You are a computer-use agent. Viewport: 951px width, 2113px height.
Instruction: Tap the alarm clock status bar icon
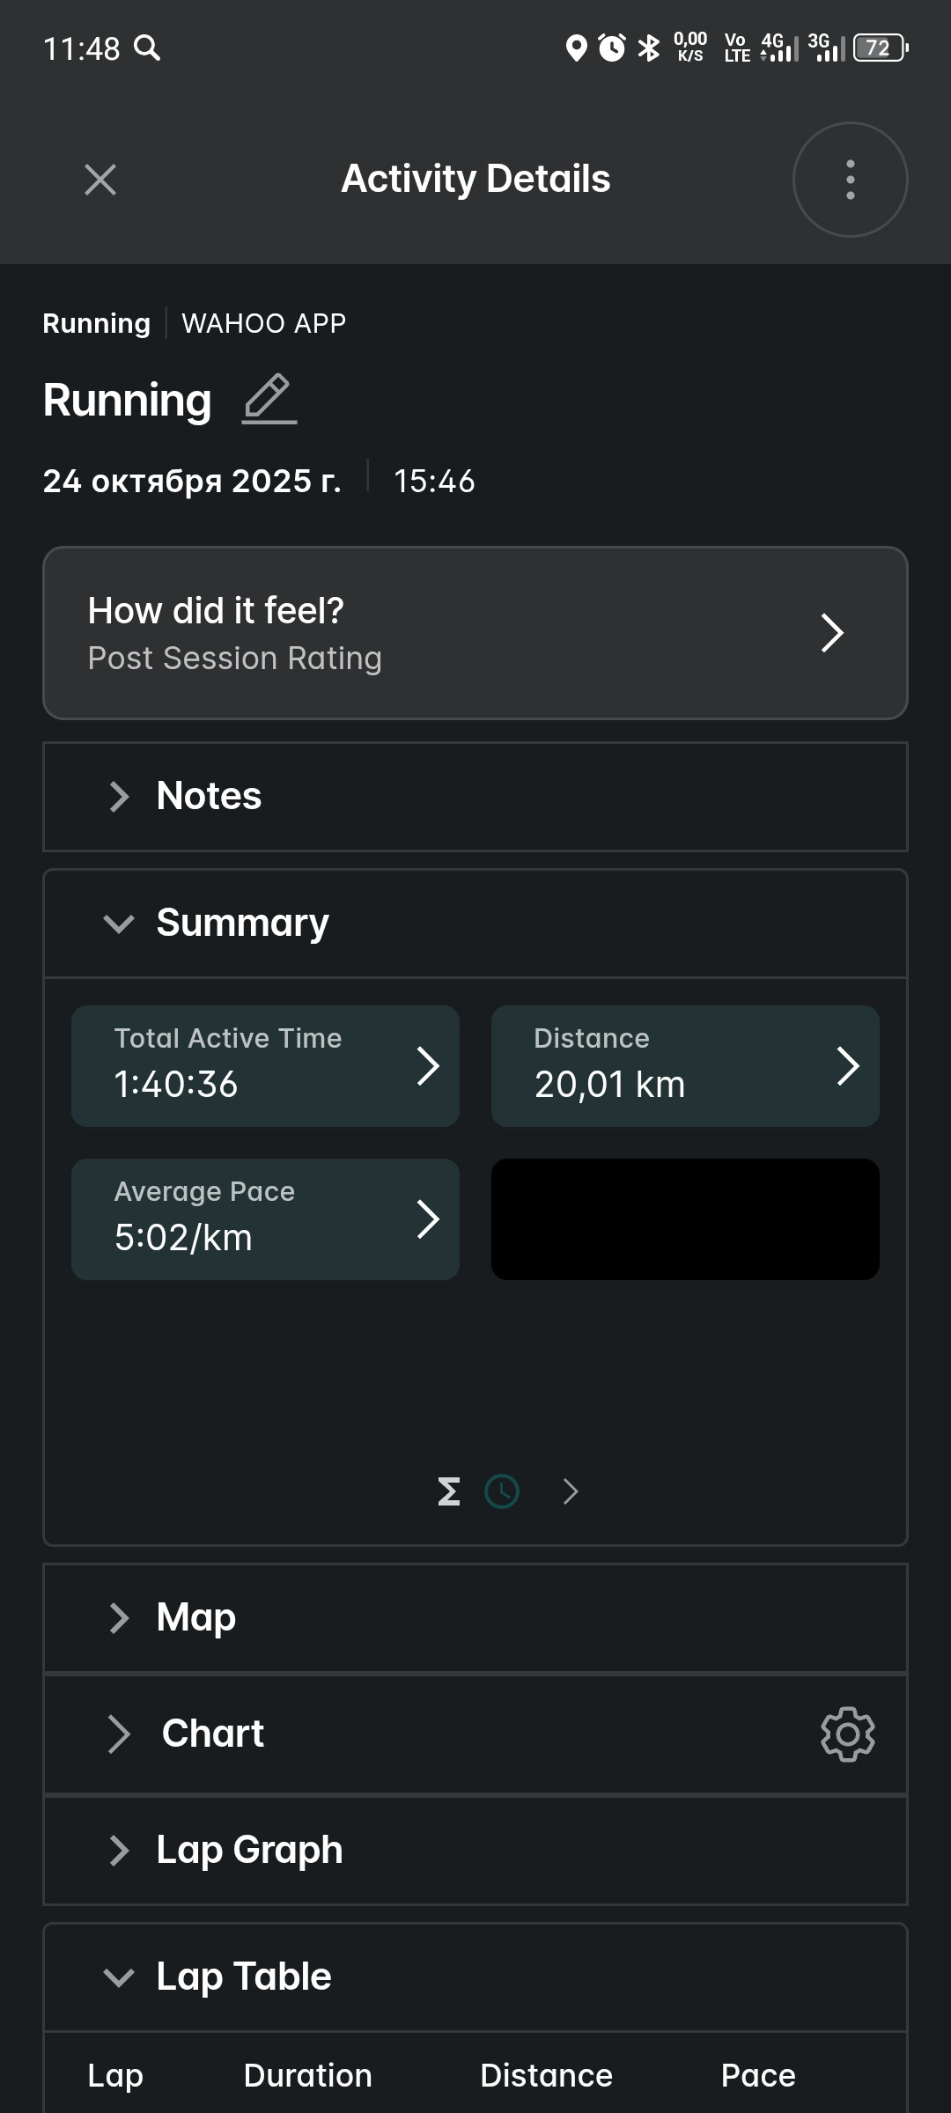click(612, 48)
